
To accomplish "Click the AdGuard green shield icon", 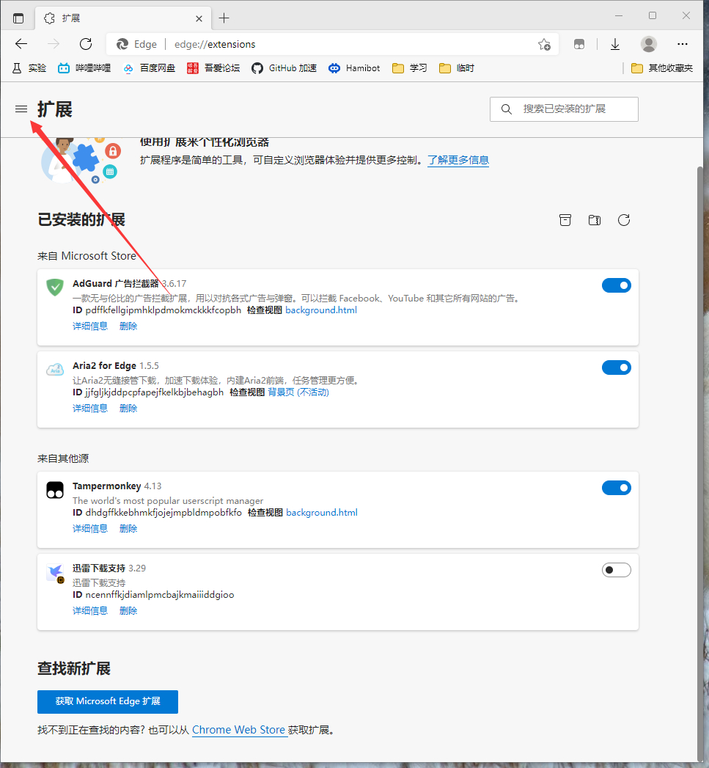I will pyautogui.click(x=55, y=287).
